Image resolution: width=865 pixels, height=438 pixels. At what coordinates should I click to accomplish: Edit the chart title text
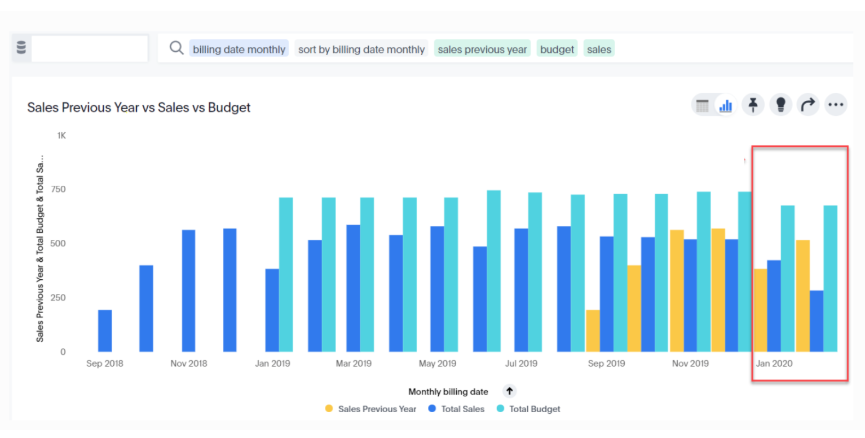pos(139,107)
